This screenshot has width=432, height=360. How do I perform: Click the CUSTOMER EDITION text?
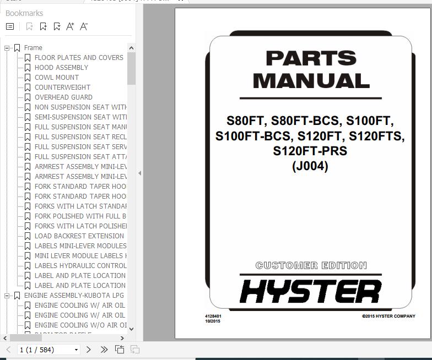[x=311, y=265]
